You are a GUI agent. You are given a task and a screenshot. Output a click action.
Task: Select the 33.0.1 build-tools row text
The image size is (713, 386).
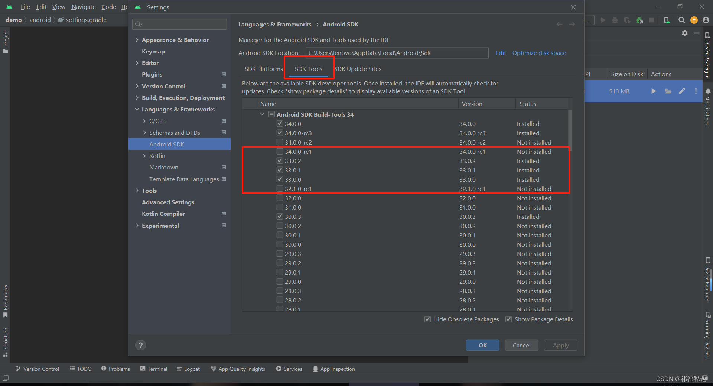[293, 170]
